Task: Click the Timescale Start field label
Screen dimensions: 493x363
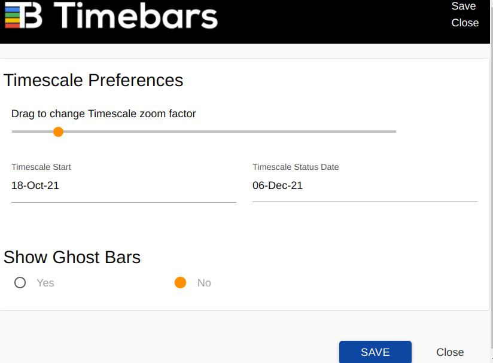Action: point(41,167)
